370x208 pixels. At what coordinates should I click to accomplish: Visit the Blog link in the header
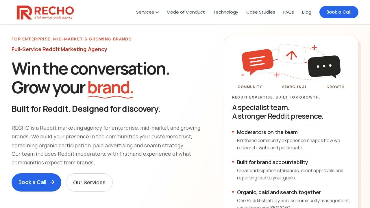pyautogui.click(x=307, y=12)
